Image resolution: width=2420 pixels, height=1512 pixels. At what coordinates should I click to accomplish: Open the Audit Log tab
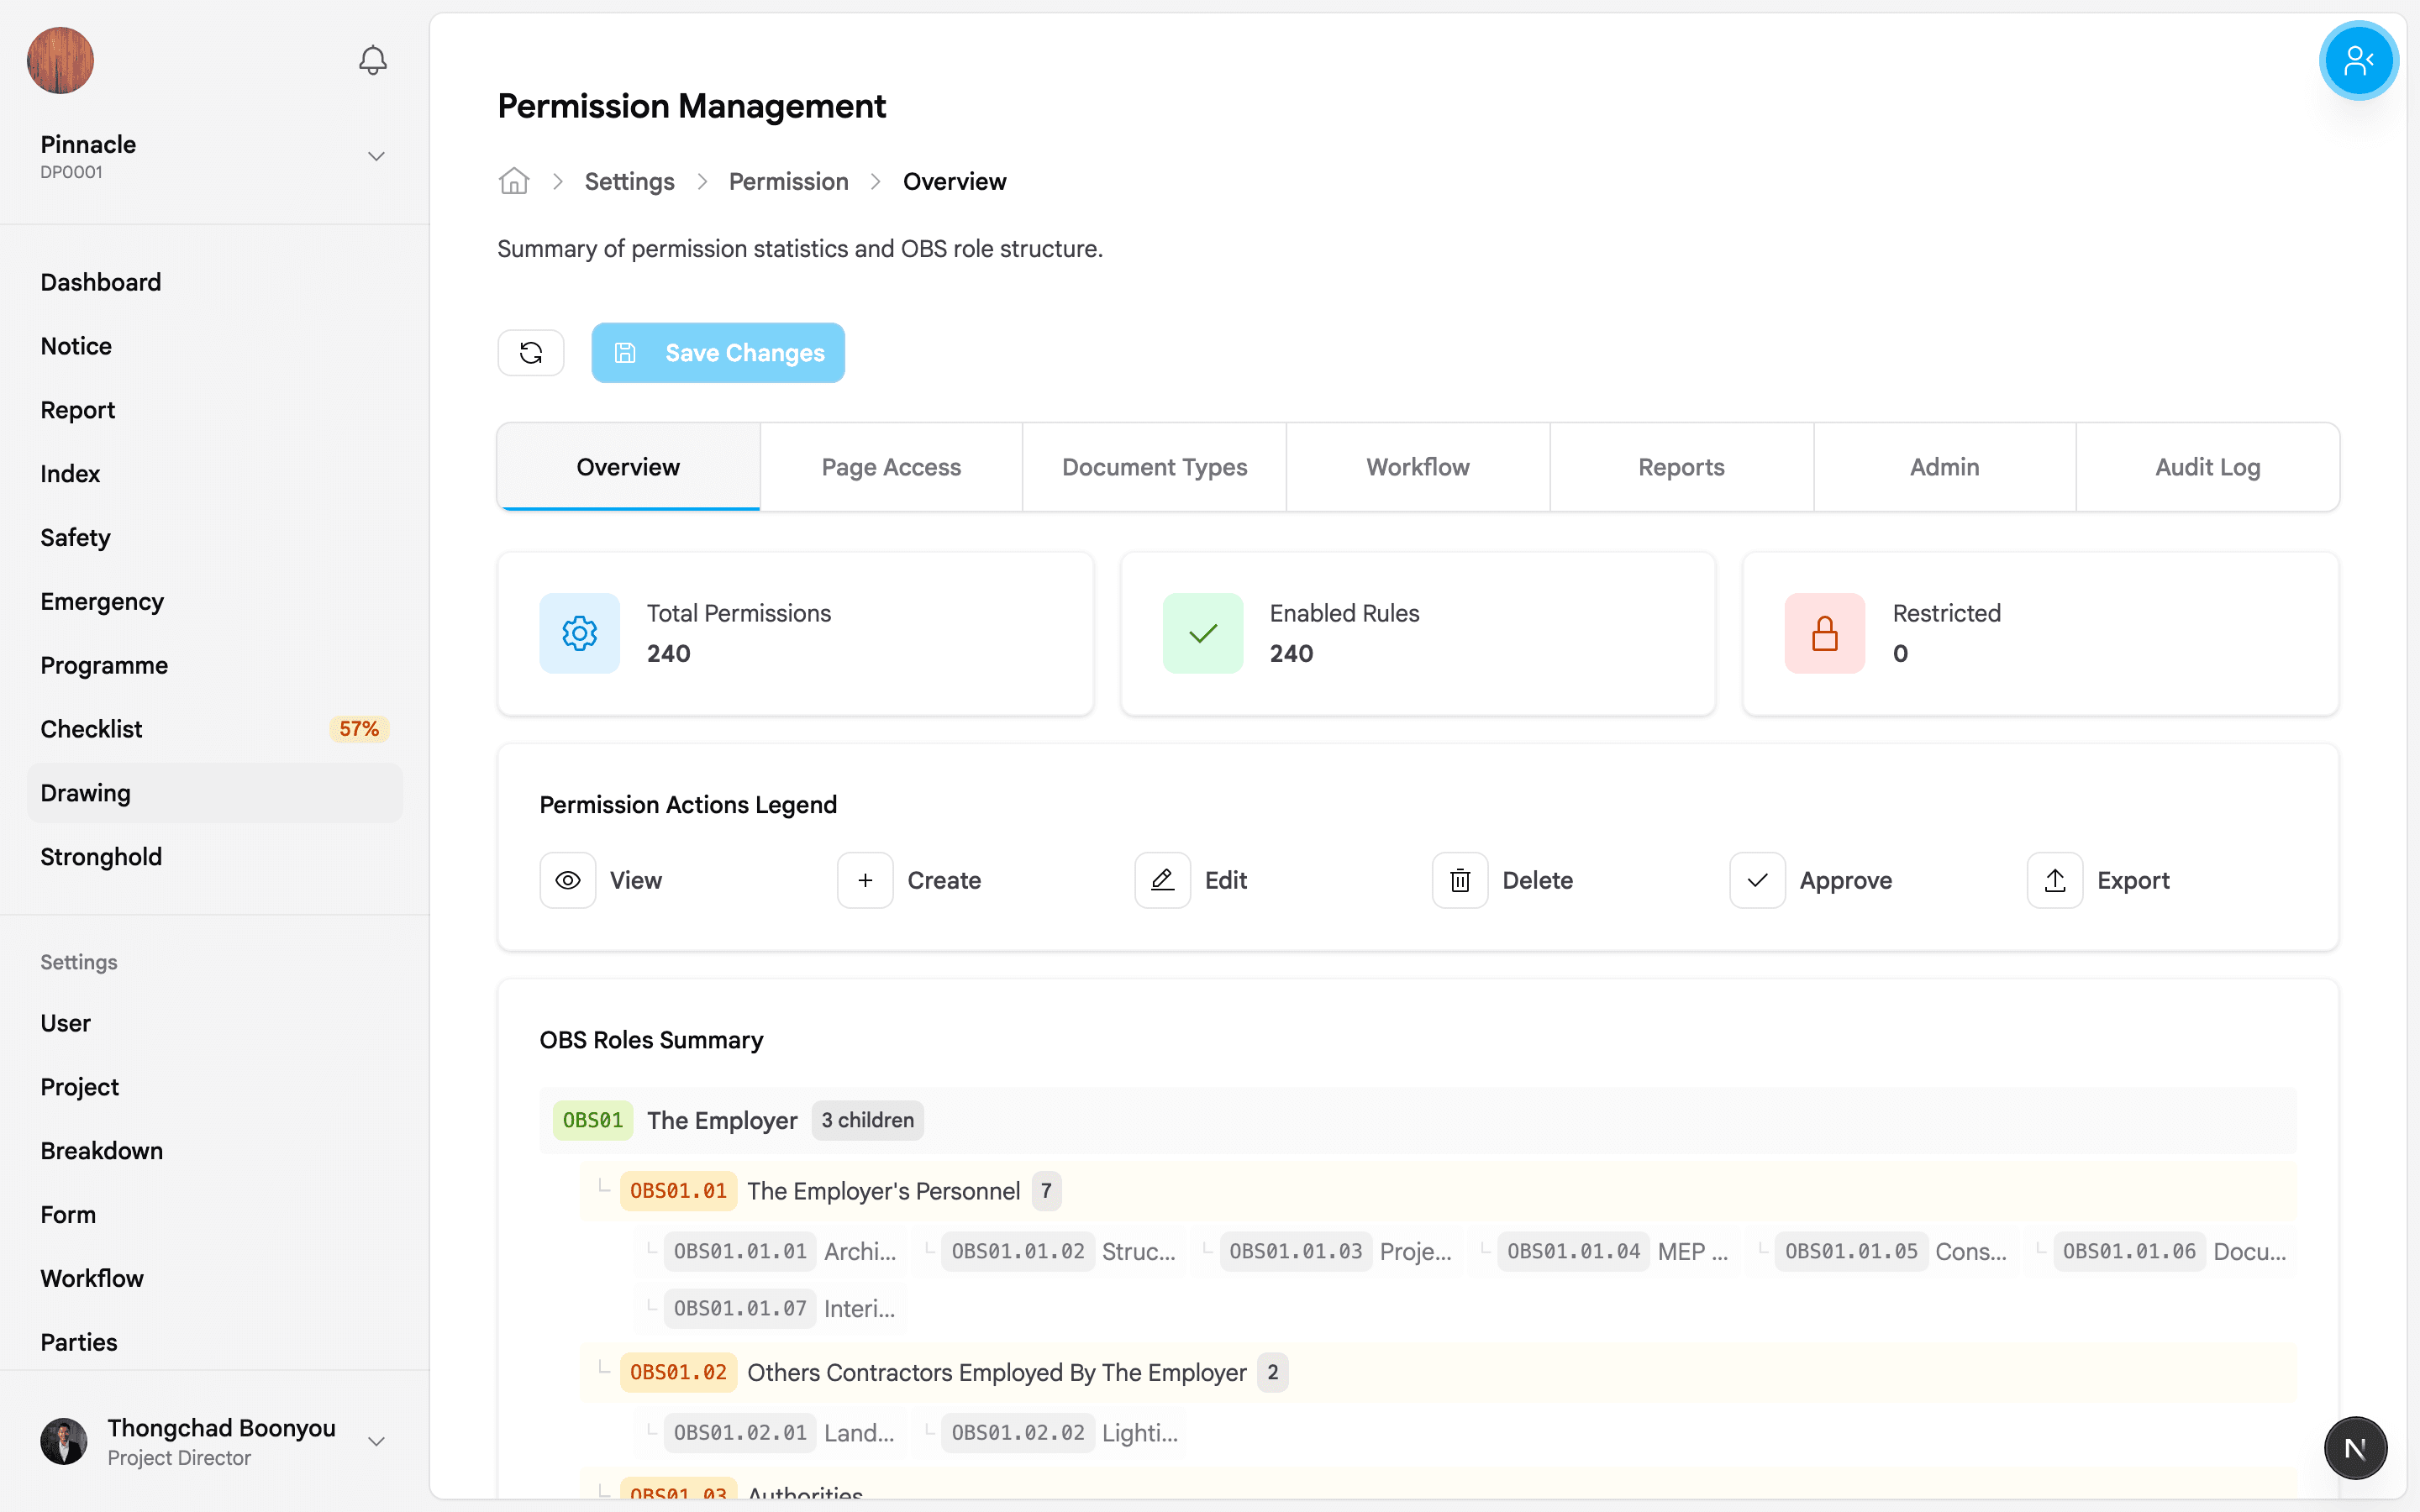(2206, 466)
